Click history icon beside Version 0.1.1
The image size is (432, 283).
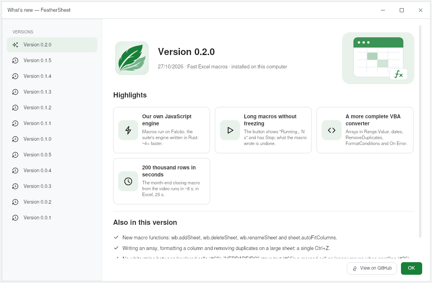pos(15,123)
